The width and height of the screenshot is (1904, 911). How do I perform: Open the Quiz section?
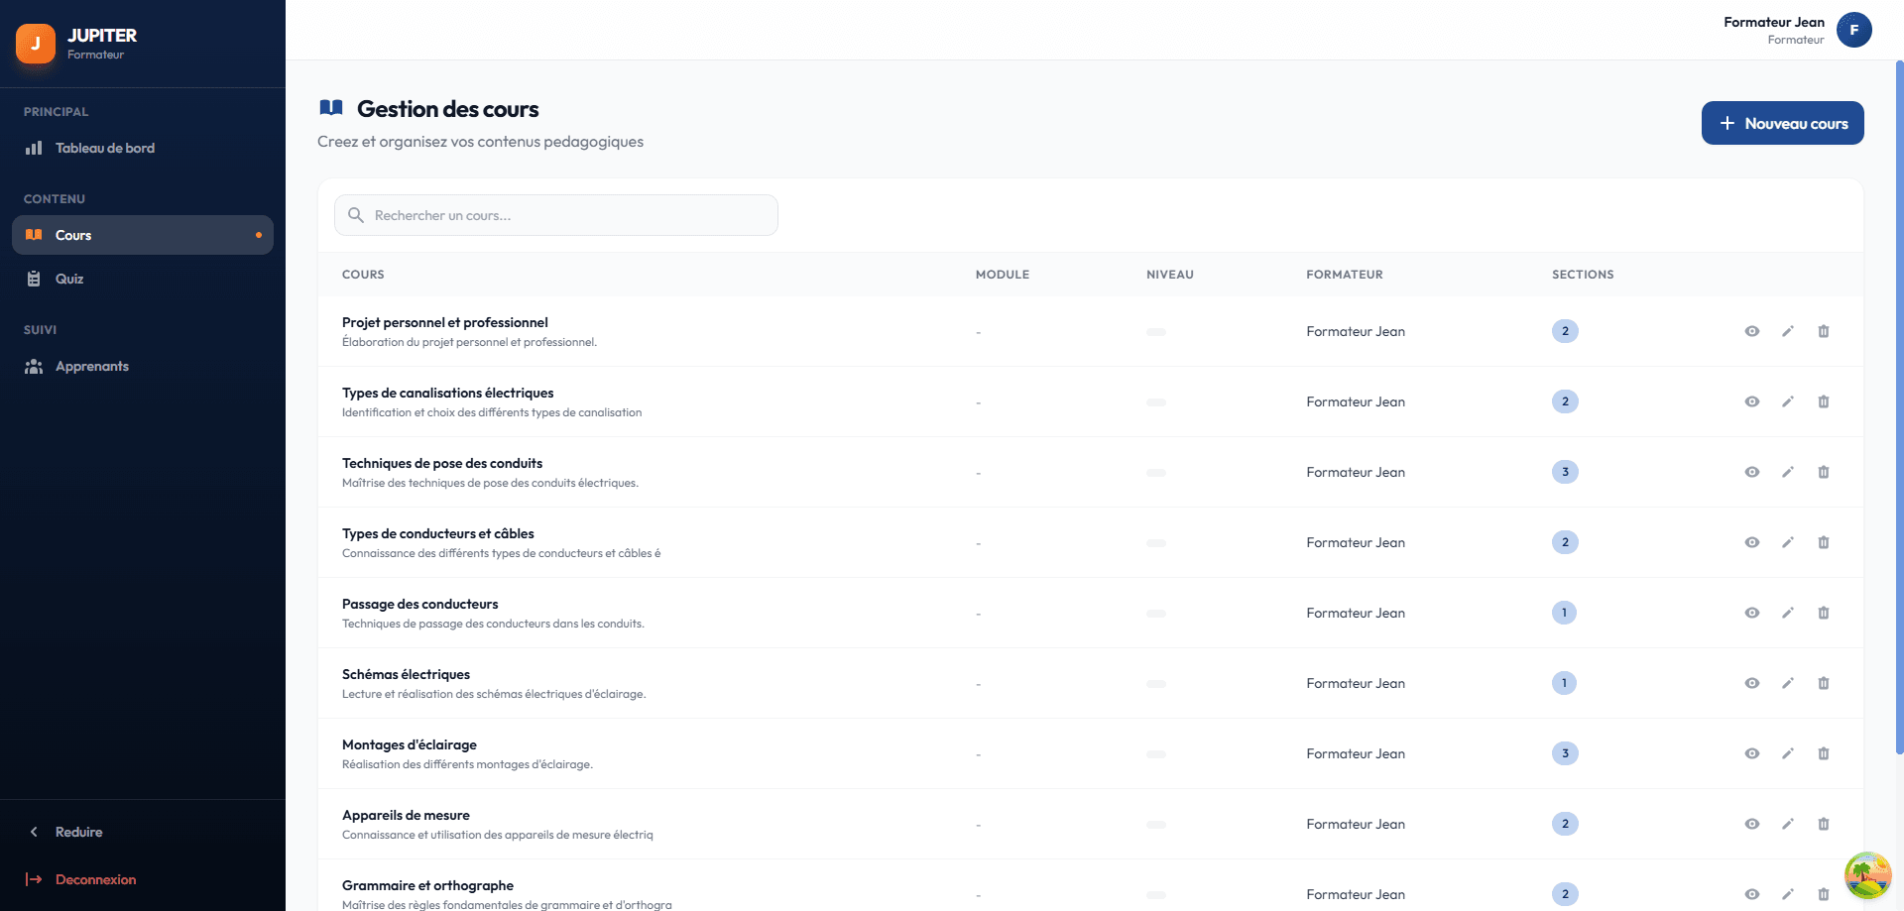point(143,279)
